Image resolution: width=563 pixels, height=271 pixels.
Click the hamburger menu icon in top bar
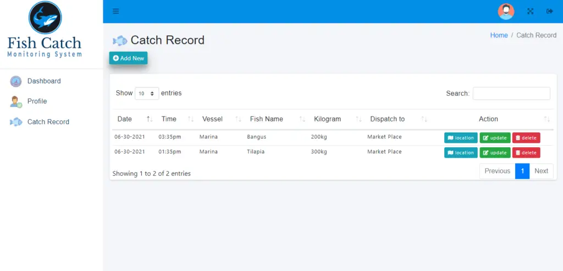point(115,12)
